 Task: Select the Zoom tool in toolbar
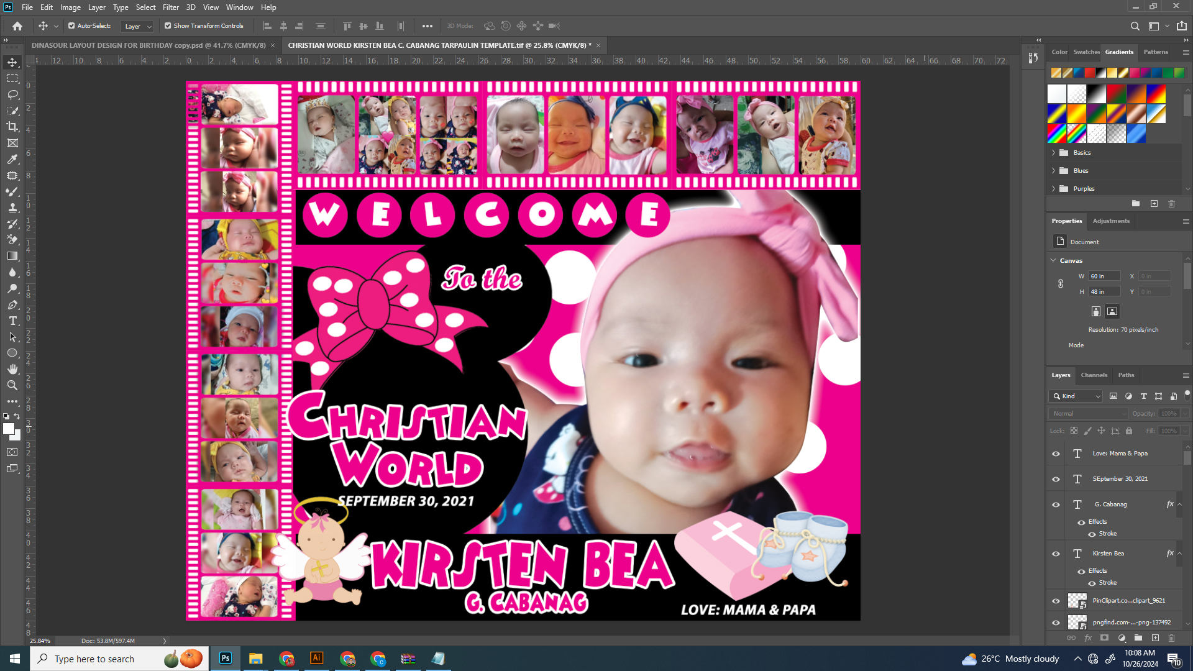[12, 385]
